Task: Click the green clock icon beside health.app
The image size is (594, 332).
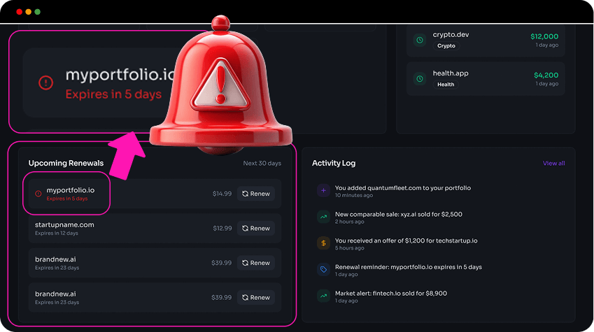Action: pyautogui.click(x=420, y=79)
